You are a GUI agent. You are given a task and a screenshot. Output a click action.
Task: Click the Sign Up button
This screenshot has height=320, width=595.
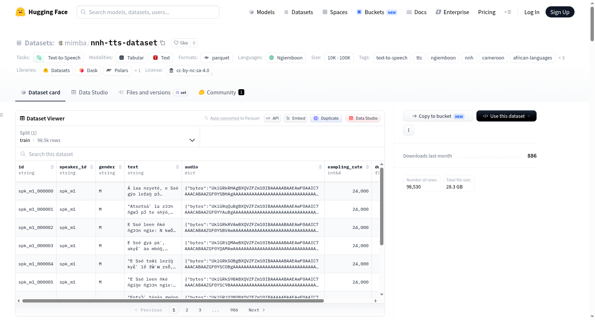[x=560, y=12]
